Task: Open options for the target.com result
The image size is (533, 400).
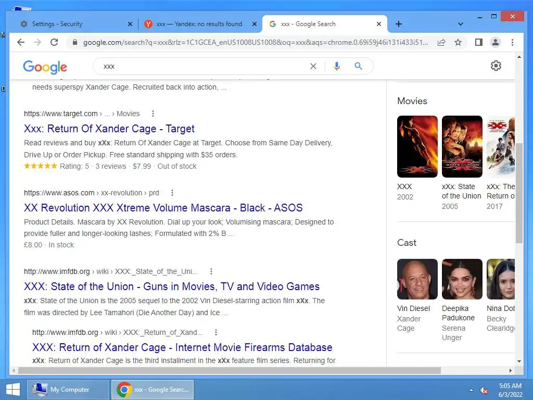Action: (x=153, y=114)
